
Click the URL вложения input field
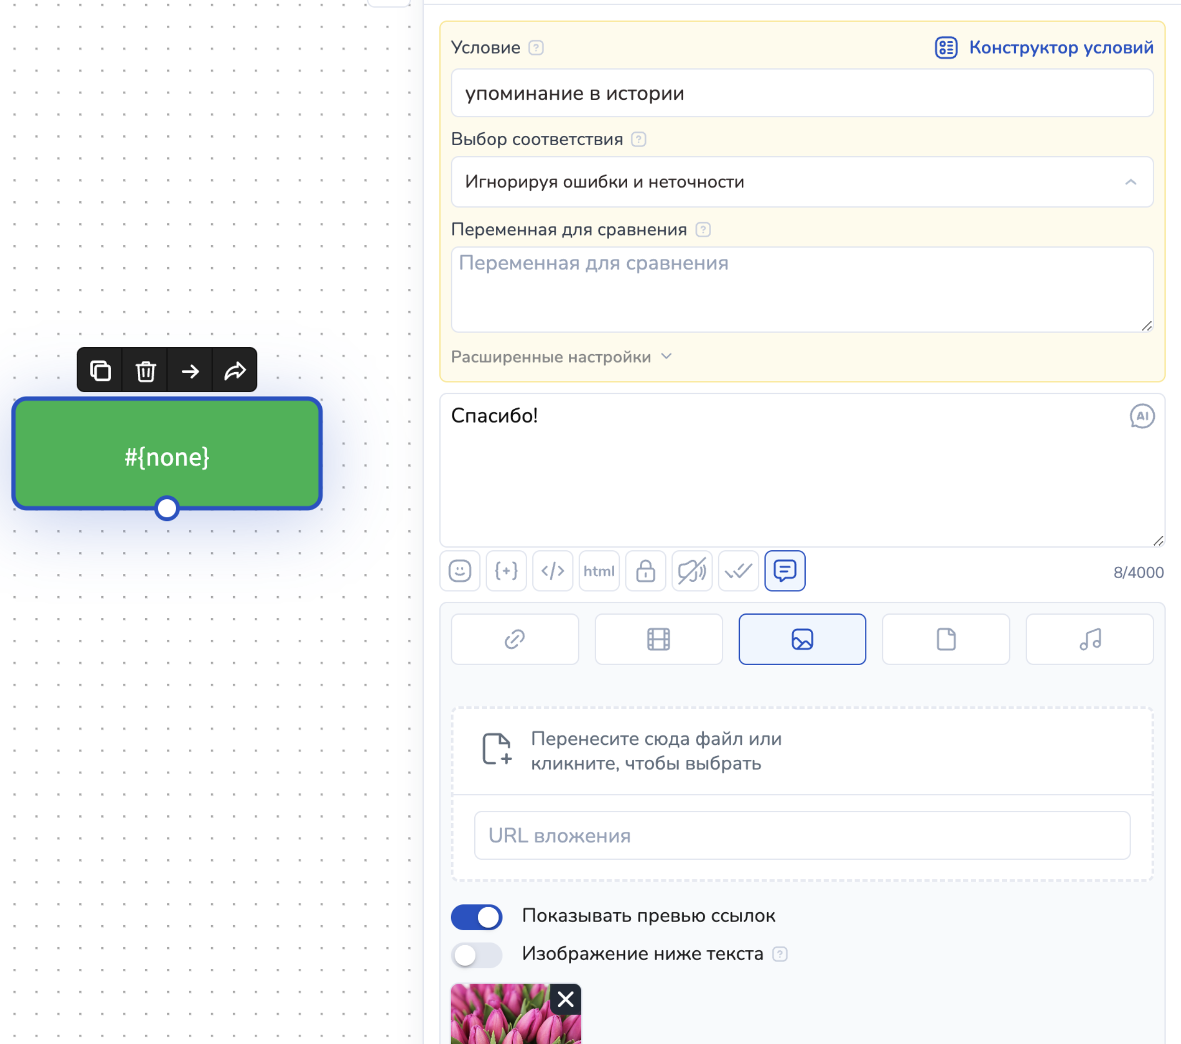802,836
